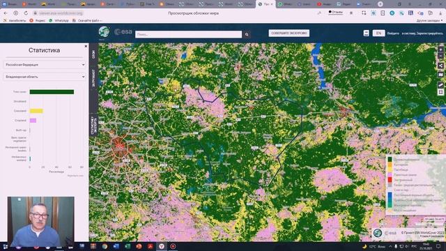Screen dimensions: 446x251
Task: Expand Другие закладки bookmarks folder
Action: (x=429, y=20)
